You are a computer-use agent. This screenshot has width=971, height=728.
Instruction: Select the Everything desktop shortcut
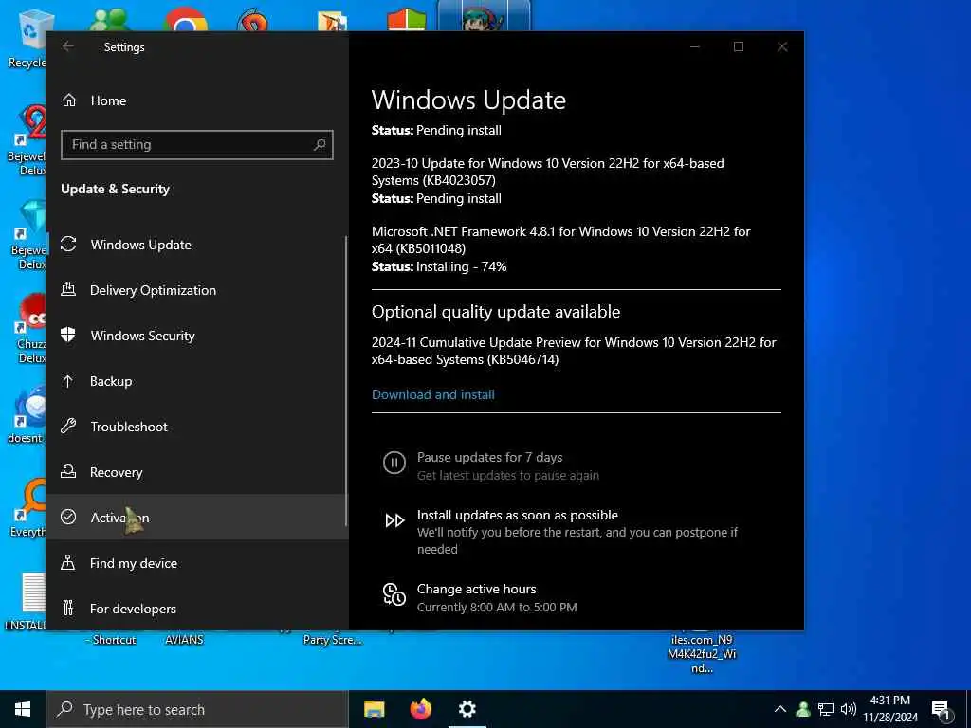point(26,508)
